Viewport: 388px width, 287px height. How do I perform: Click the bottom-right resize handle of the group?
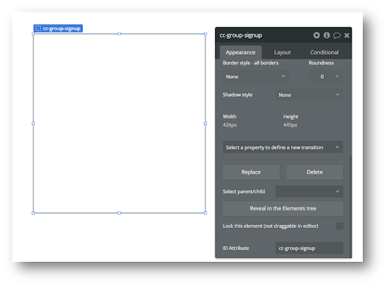coord(205,213)
